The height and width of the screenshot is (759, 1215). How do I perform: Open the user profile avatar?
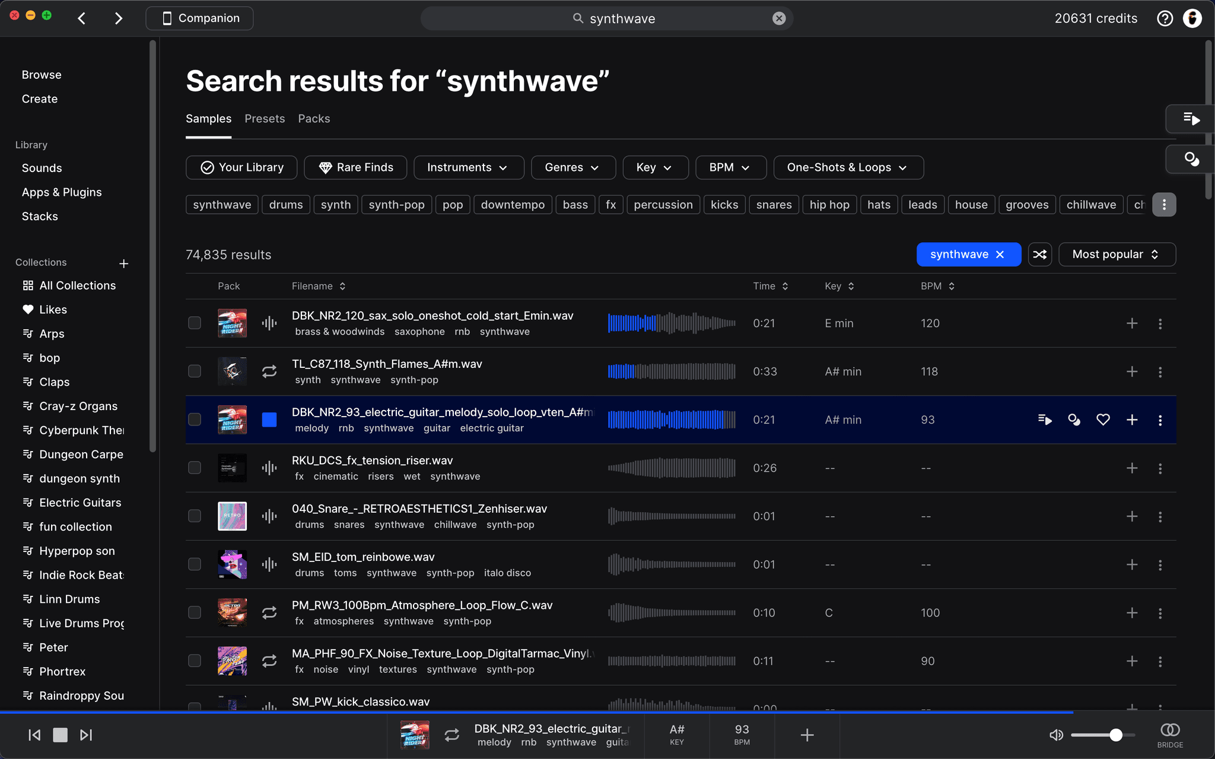[1192, 18]
